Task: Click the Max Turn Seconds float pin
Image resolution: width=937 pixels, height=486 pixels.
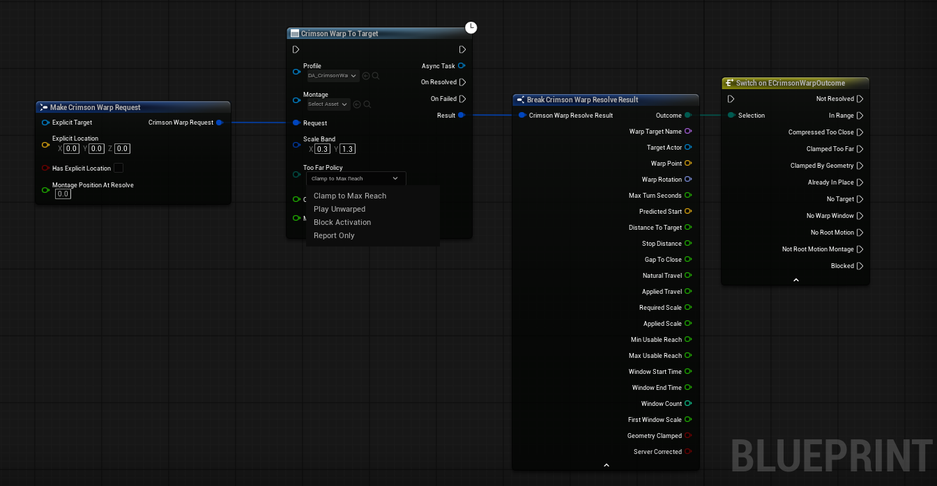Action: [688, 195]
